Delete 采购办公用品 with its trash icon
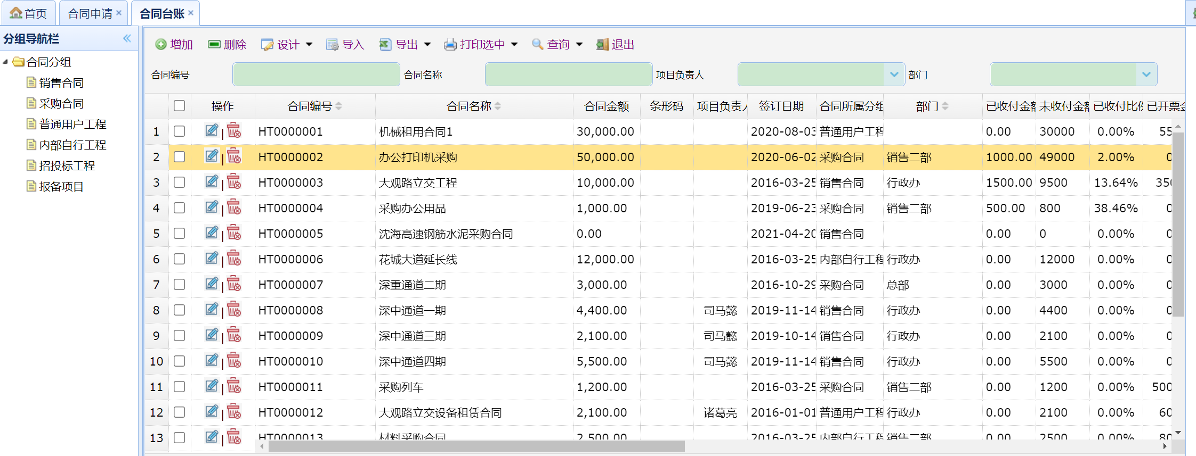1196x456 pixels. (234, 207)
